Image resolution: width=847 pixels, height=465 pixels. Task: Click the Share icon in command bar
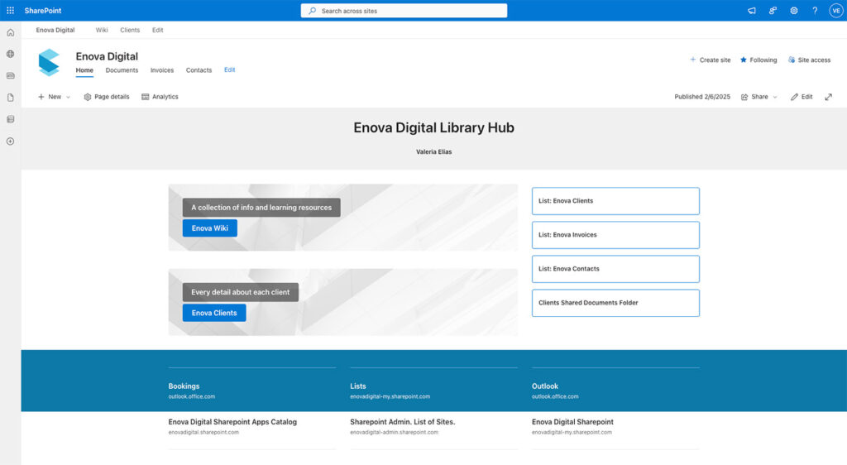click(744, 97)
